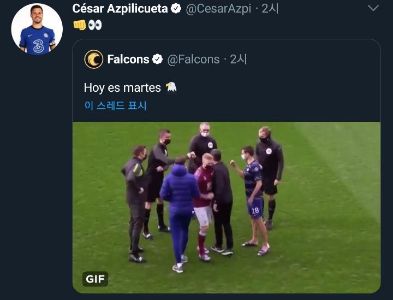Click the fist bump emoji

pos(79,25)
